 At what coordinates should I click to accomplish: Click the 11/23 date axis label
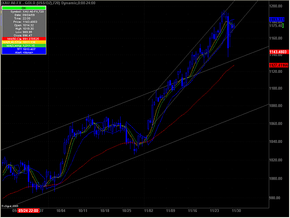(214, 211)
